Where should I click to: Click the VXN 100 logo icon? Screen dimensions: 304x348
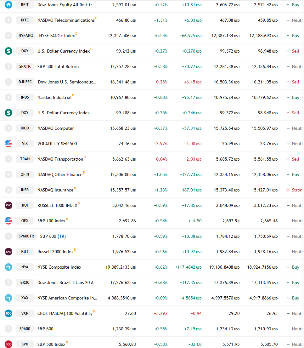point(8,313)
